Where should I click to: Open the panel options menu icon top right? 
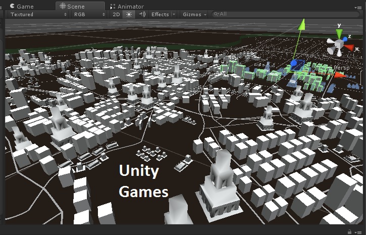coord(358,8)
